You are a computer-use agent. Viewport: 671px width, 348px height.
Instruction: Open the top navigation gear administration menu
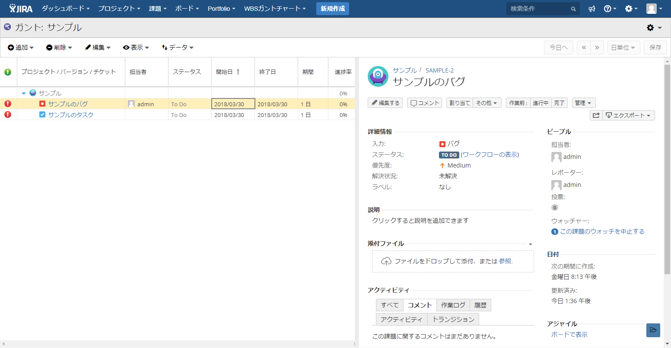pyautogui.click(x=631, y=9)
